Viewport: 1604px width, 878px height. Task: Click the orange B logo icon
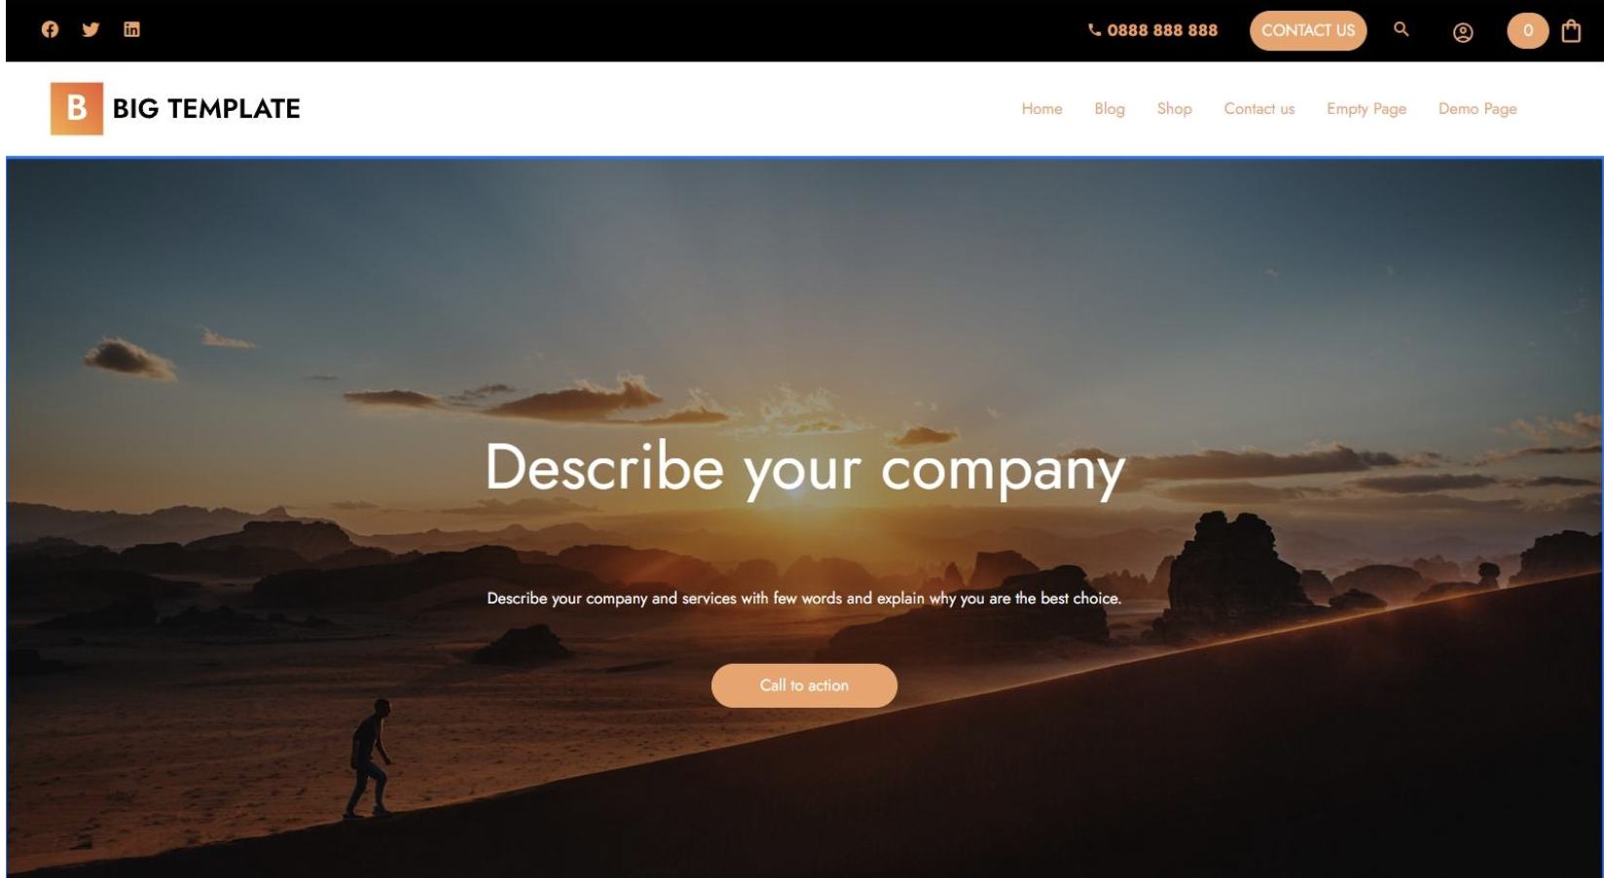(x=77, y=108)
